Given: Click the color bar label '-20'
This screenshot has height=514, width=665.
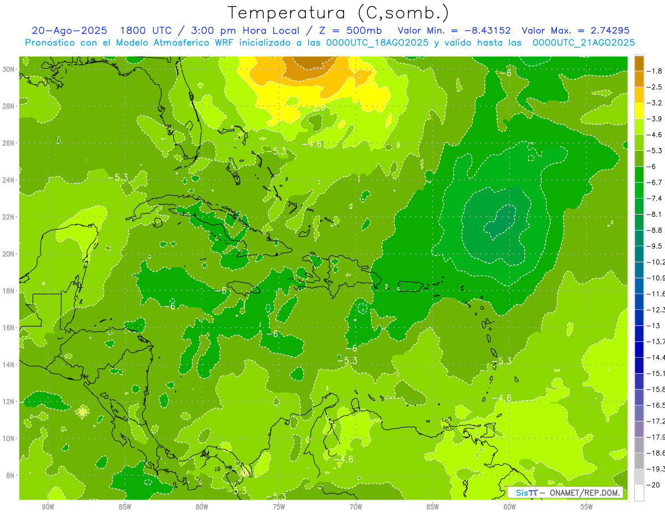Looking at the screenshot, I should [x=653, y=485].
